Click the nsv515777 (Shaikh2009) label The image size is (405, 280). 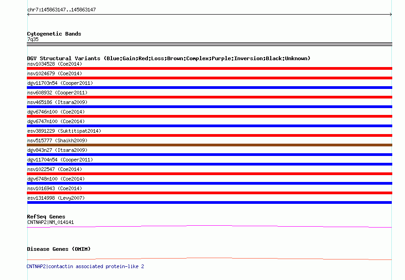57,140
